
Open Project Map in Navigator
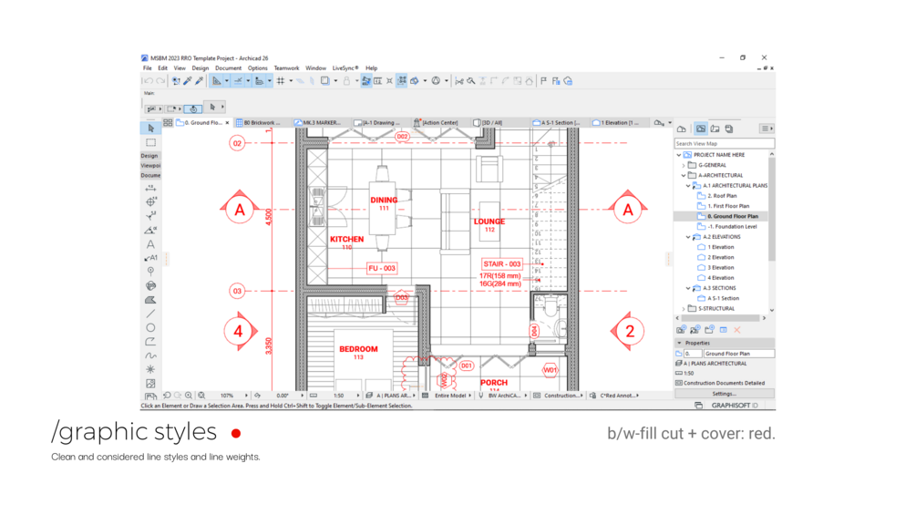(682, 129)
